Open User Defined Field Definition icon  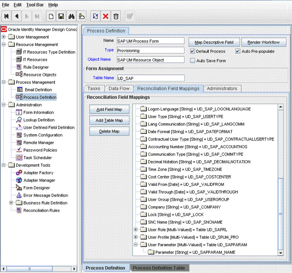(19, 127)
